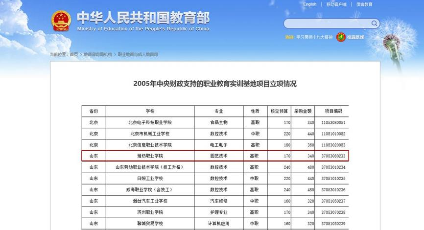The height and width of the screenshot is (230, 424).
Task: Click 中职 in 烟台汽车工业学校 row
Action: tap(254, 201)
